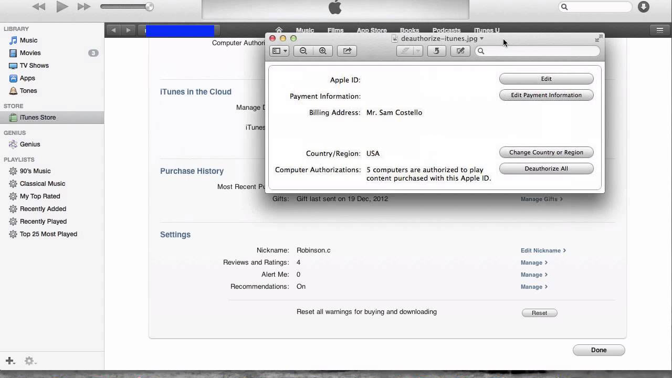This screenshot has height=378, width=672.
Task: Open the deauthorize-itunes.jpg title dropdown
Action: pos(481,39)
